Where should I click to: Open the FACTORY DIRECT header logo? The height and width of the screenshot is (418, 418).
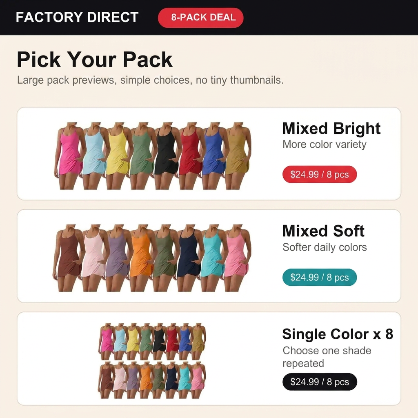coord(77,17)
